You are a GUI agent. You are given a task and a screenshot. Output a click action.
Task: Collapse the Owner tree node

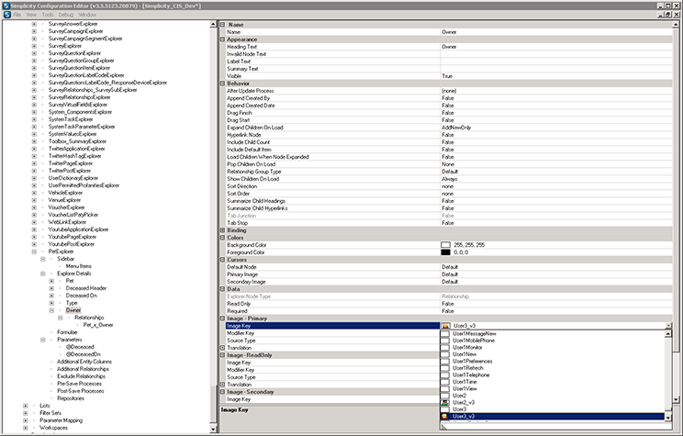(51, 310)
